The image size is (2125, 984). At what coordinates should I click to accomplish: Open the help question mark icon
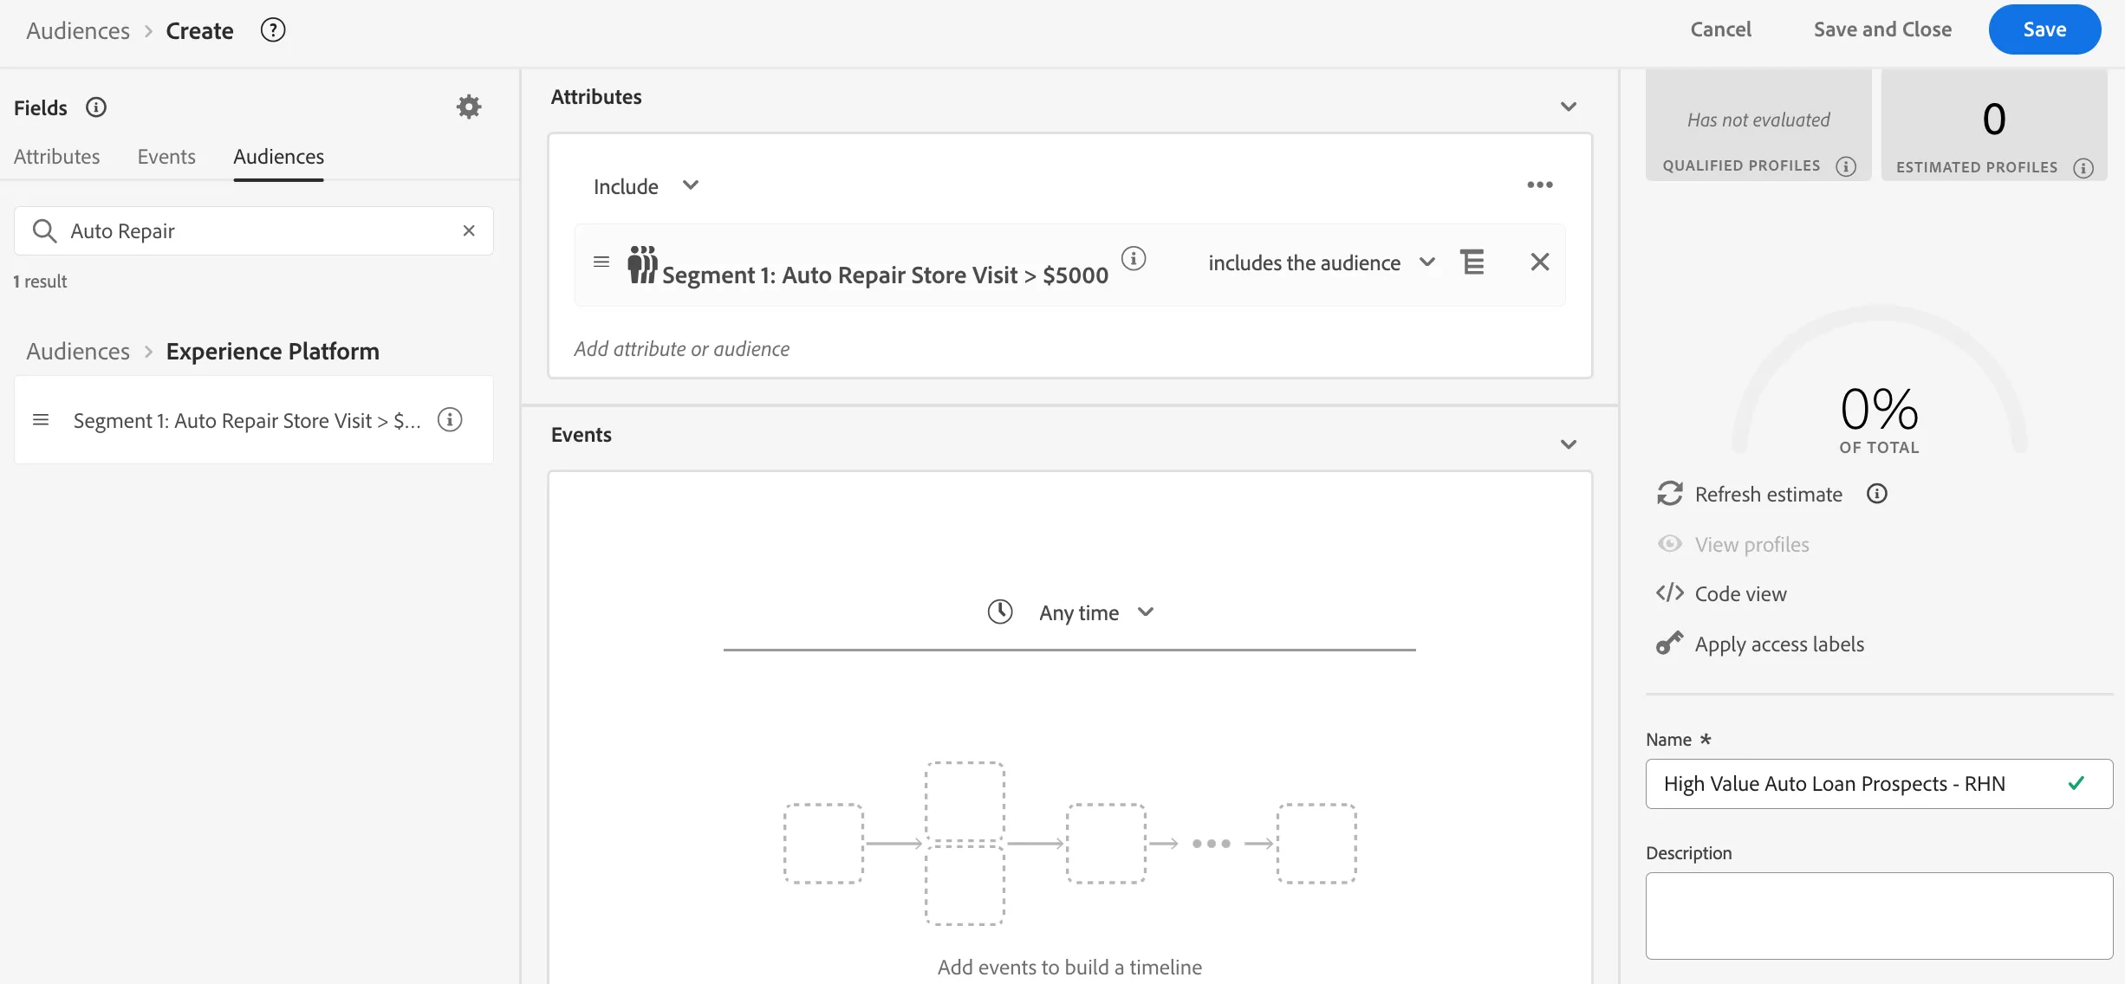[273, 30]
